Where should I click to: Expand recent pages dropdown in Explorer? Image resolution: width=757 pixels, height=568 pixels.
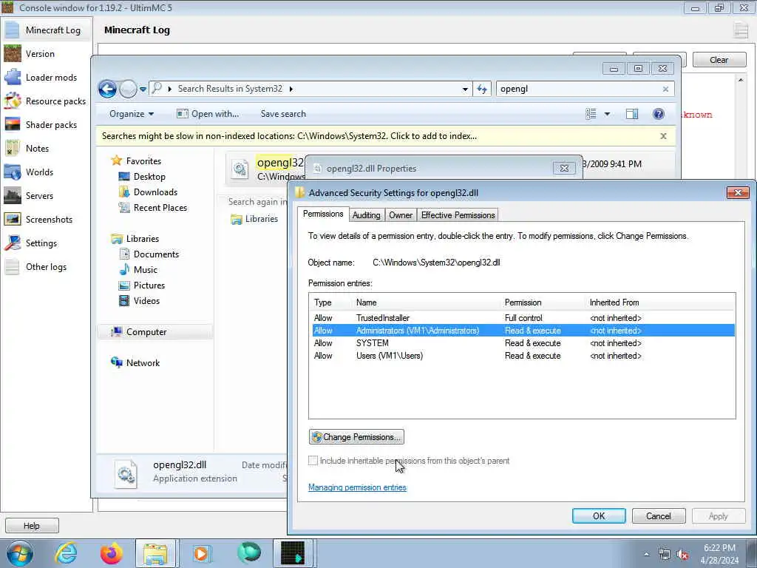(143, 89)
